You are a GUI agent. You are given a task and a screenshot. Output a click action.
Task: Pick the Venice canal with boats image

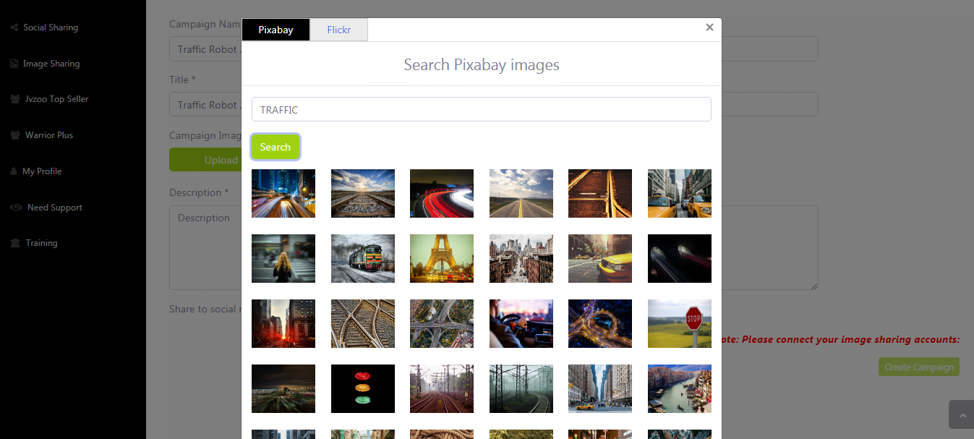(x=680, y=388)
